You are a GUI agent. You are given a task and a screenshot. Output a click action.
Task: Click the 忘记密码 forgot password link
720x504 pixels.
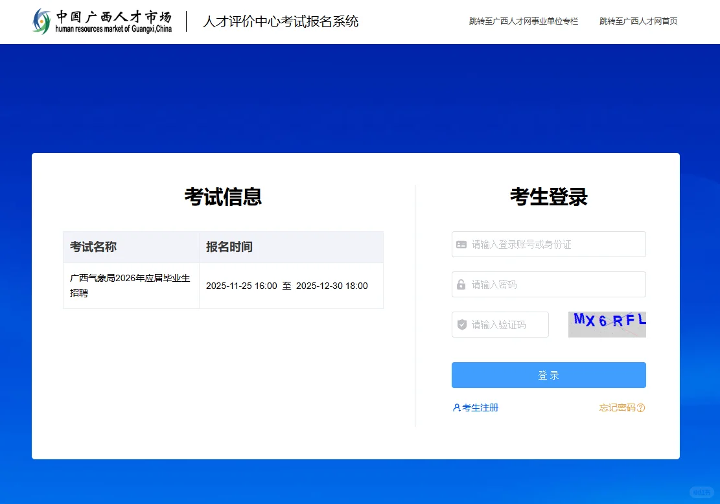point(617,407)
